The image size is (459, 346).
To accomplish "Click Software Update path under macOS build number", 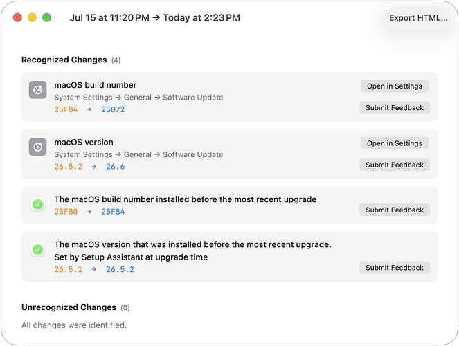I will pyautogui.click(x=193, y=98).
